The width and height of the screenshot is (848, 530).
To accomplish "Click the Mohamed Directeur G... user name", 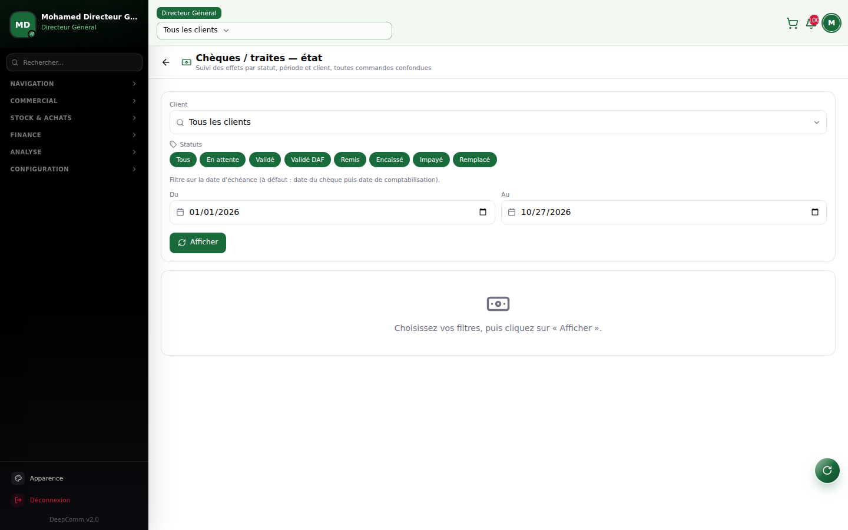I will [90, 17].
